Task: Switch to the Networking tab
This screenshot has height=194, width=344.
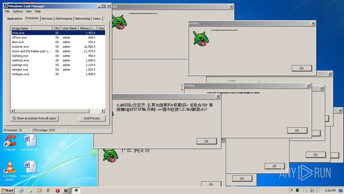Action: pos(83,19)
